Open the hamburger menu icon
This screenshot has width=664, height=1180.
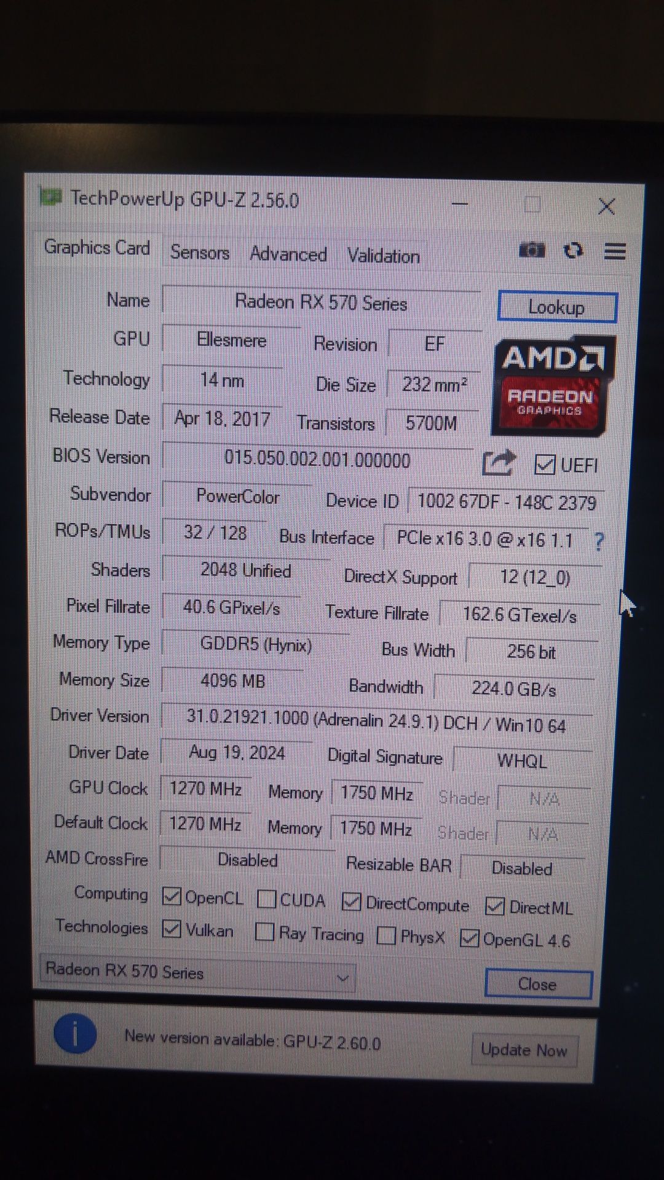(x=615, y=251)
